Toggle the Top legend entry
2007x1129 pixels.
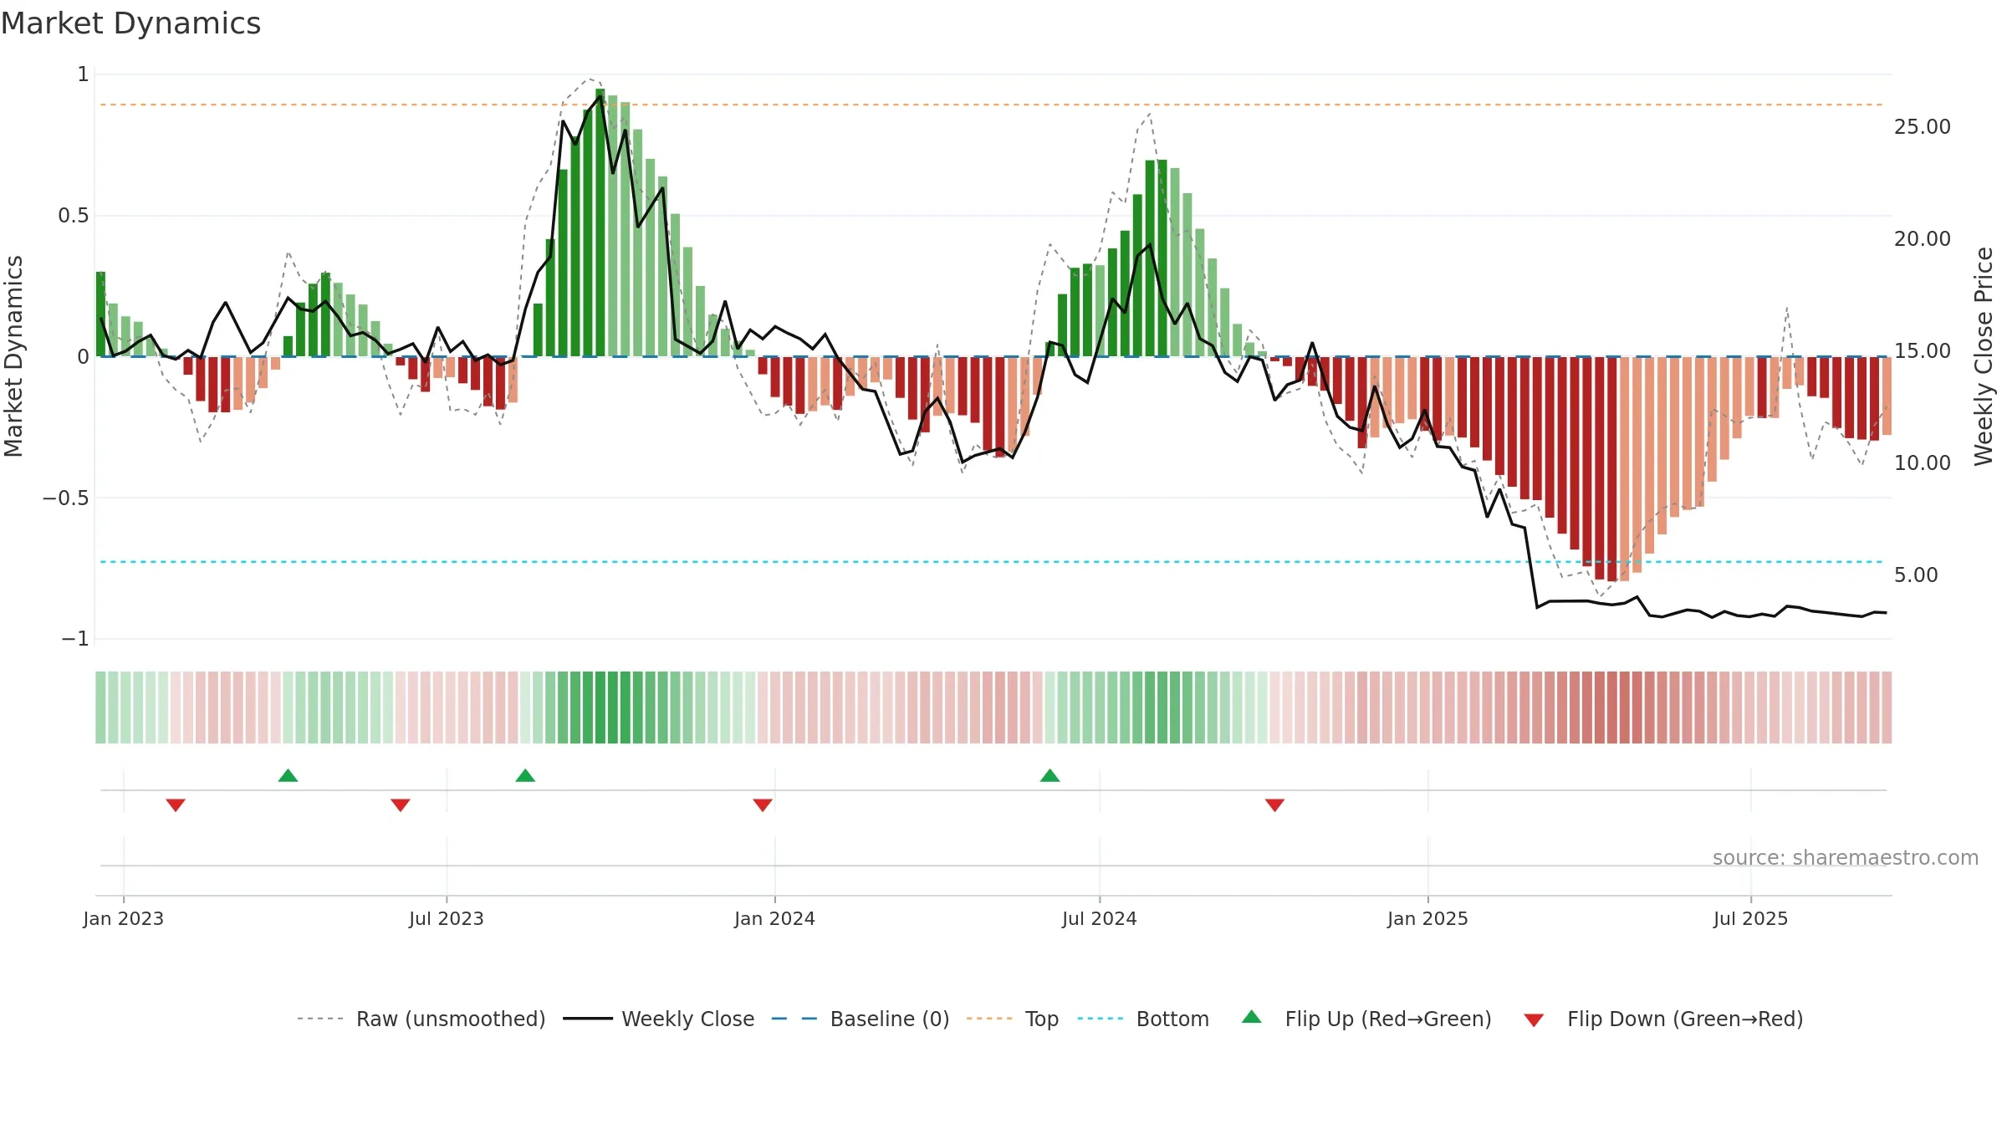click(1013, 1019)
